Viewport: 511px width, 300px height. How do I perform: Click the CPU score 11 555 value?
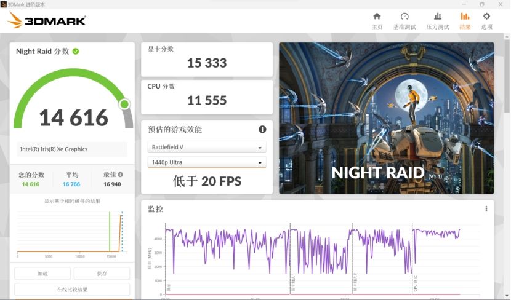207,100
